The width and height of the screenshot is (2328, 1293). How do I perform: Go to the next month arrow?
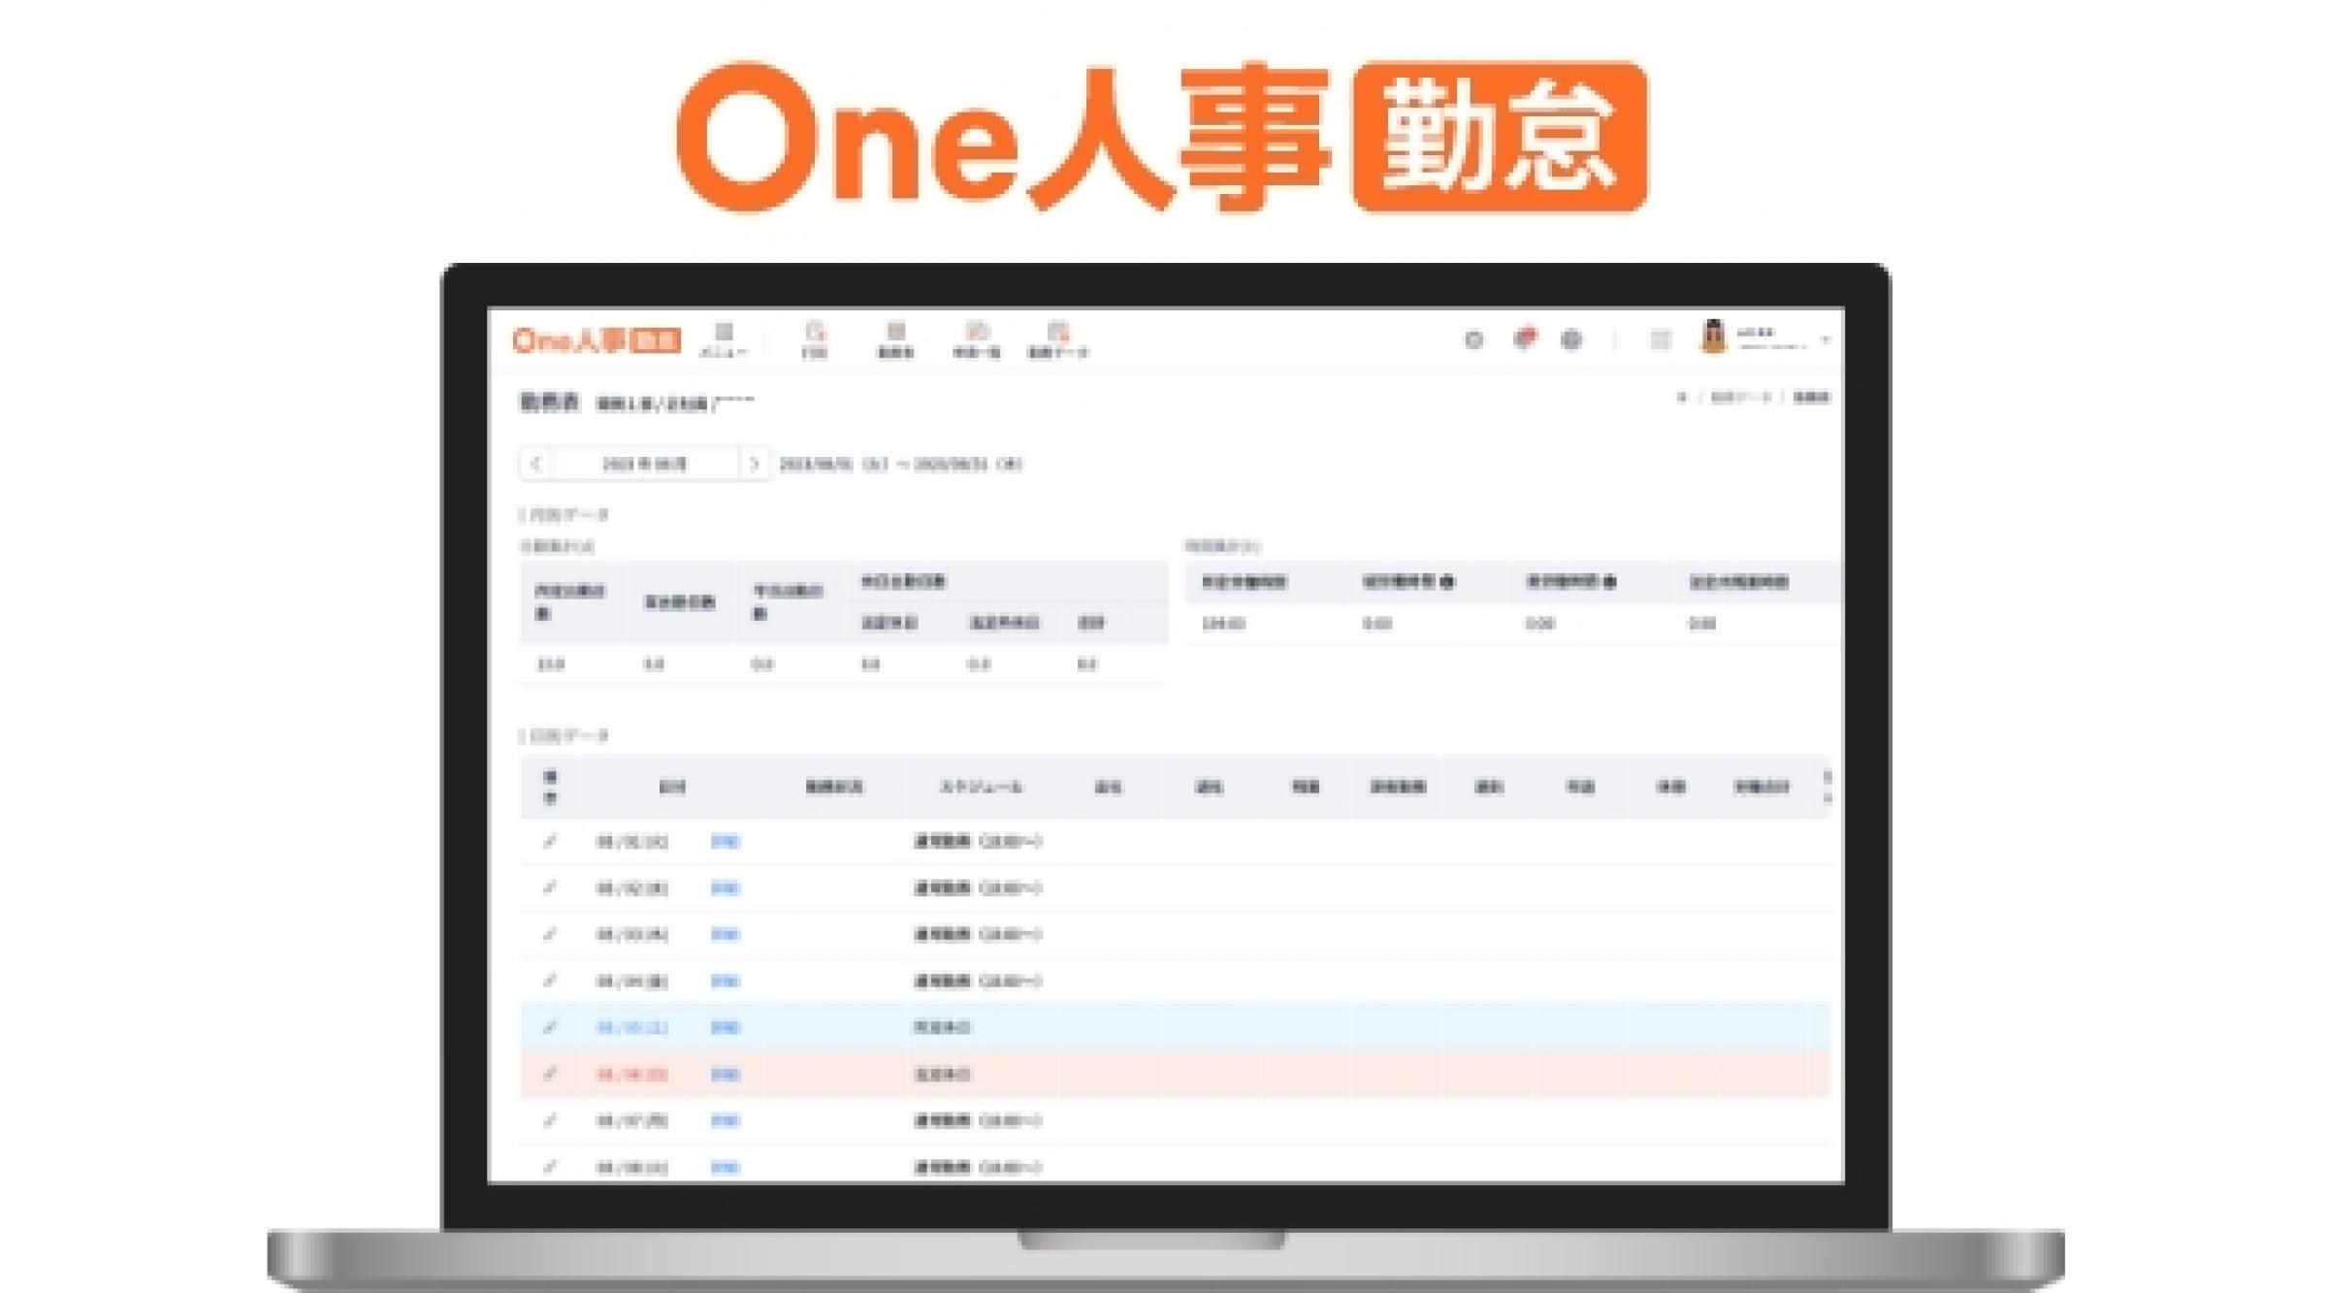(754, 465)
